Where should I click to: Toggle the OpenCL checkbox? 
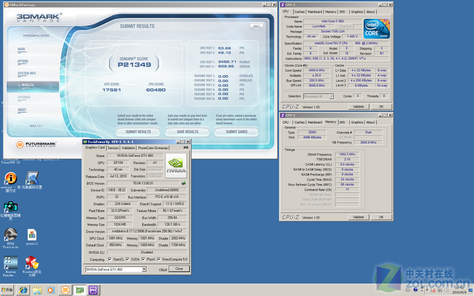click(110, 259)
